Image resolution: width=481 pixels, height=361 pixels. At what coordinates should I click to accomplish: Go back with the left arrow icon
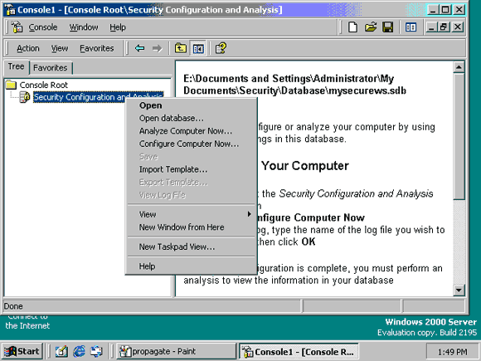click(x=139, y=48)
